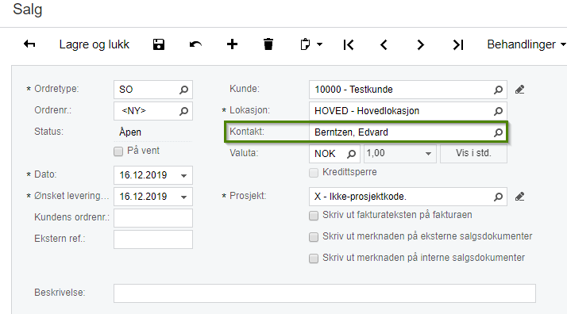
Task: Toggle the På vent checkbox
Action: pyautogui.click(x=118, y=151)
